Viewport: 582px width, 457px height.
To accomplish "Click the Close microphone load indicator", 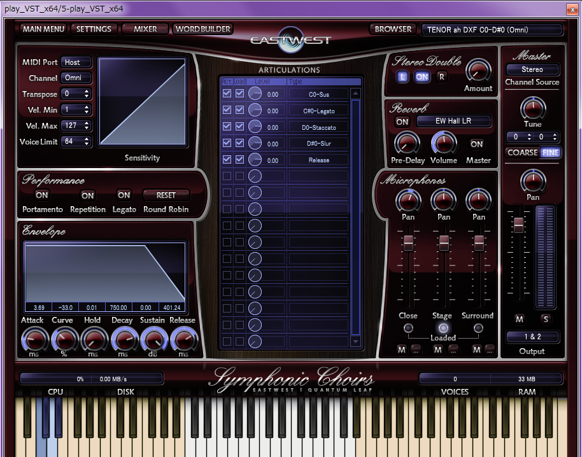I will [408, 328].
